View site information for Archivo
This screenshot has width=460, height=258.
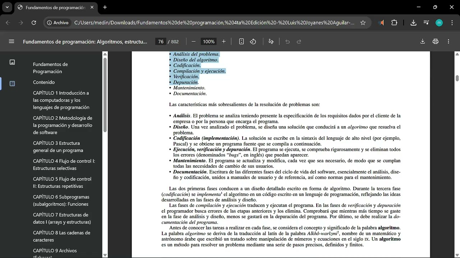click(x=57, y=23)
